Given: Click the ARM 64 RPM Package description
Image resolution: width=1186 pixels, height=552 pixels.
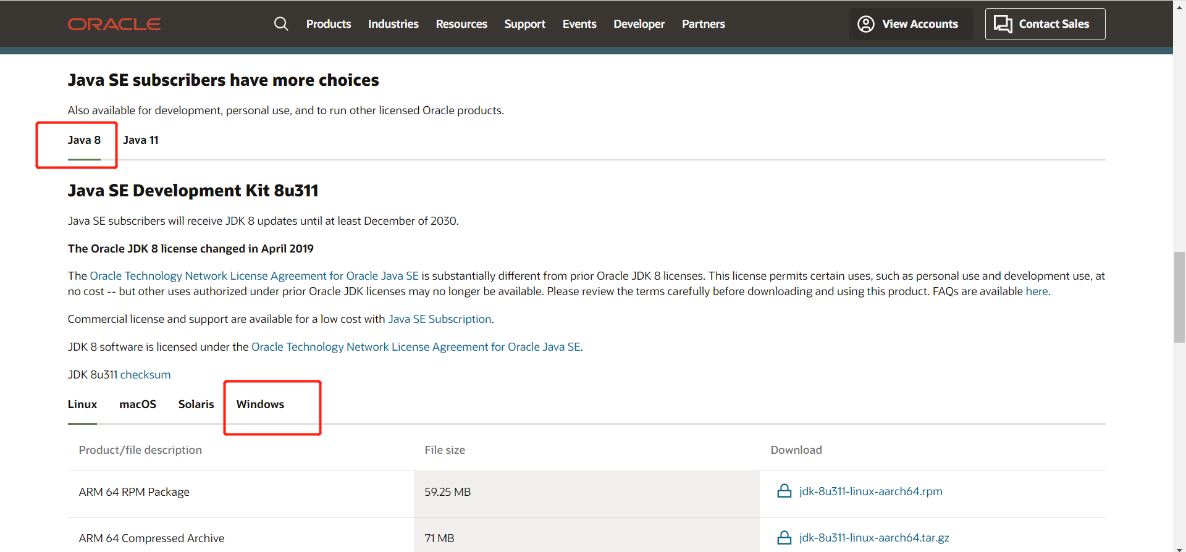Looking at the screenshot, I should [x=134, y=492].
